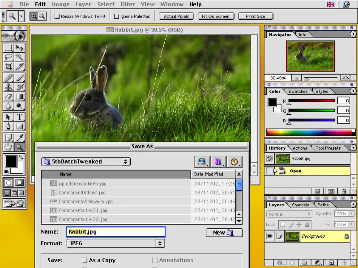Select the Crop tool
358x268 pixels.
coord(8,66)
